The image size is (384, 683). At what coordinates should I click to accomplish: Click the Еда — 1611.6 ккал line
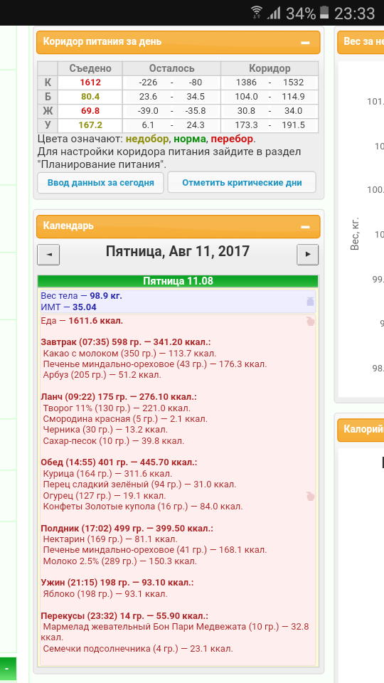point(82,321)
